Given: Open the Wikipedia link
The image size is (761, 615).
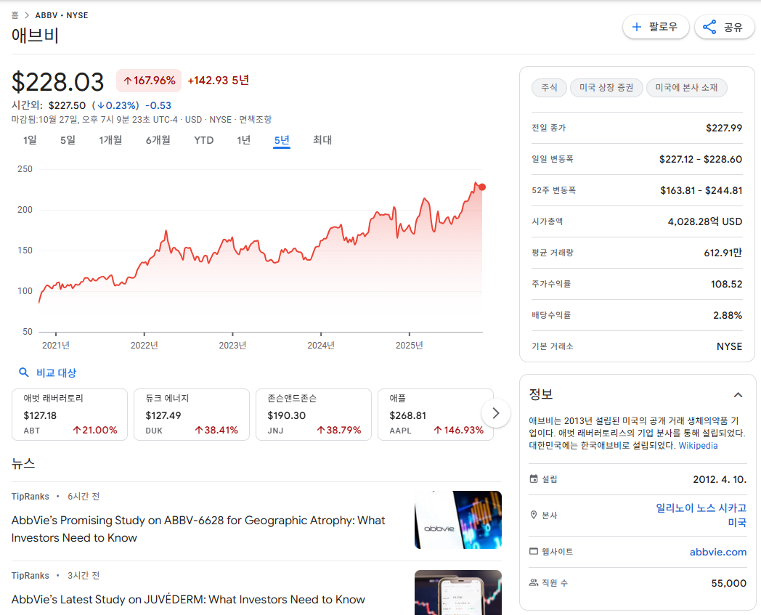Looking at the screenshot, I should click(x=698, y=446).
